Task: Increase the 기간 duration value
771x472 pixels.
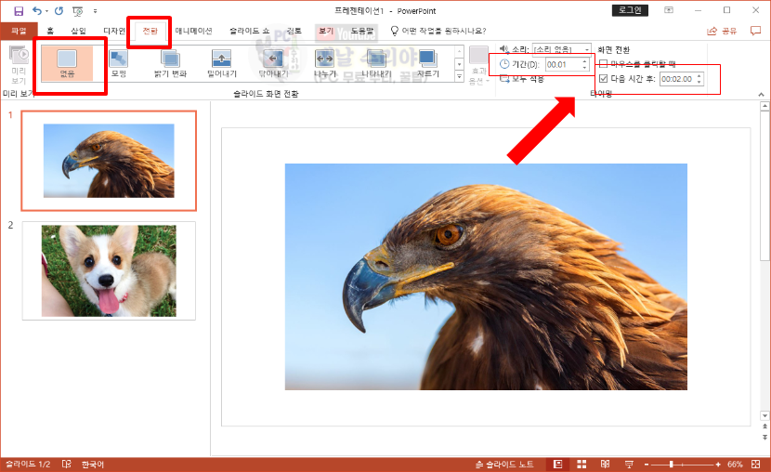Action: point(584,61)
